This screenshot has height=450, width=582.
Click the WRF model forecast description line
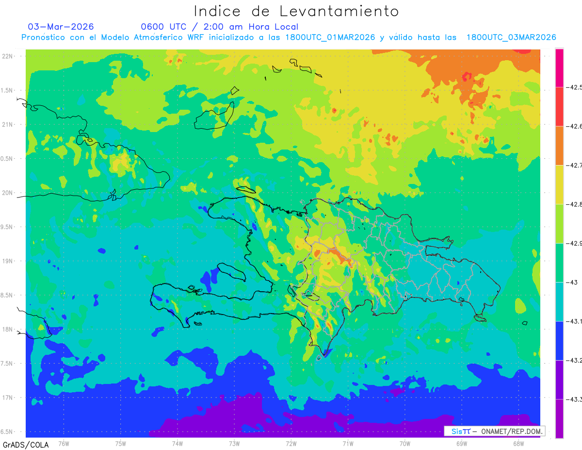(289, 37)
